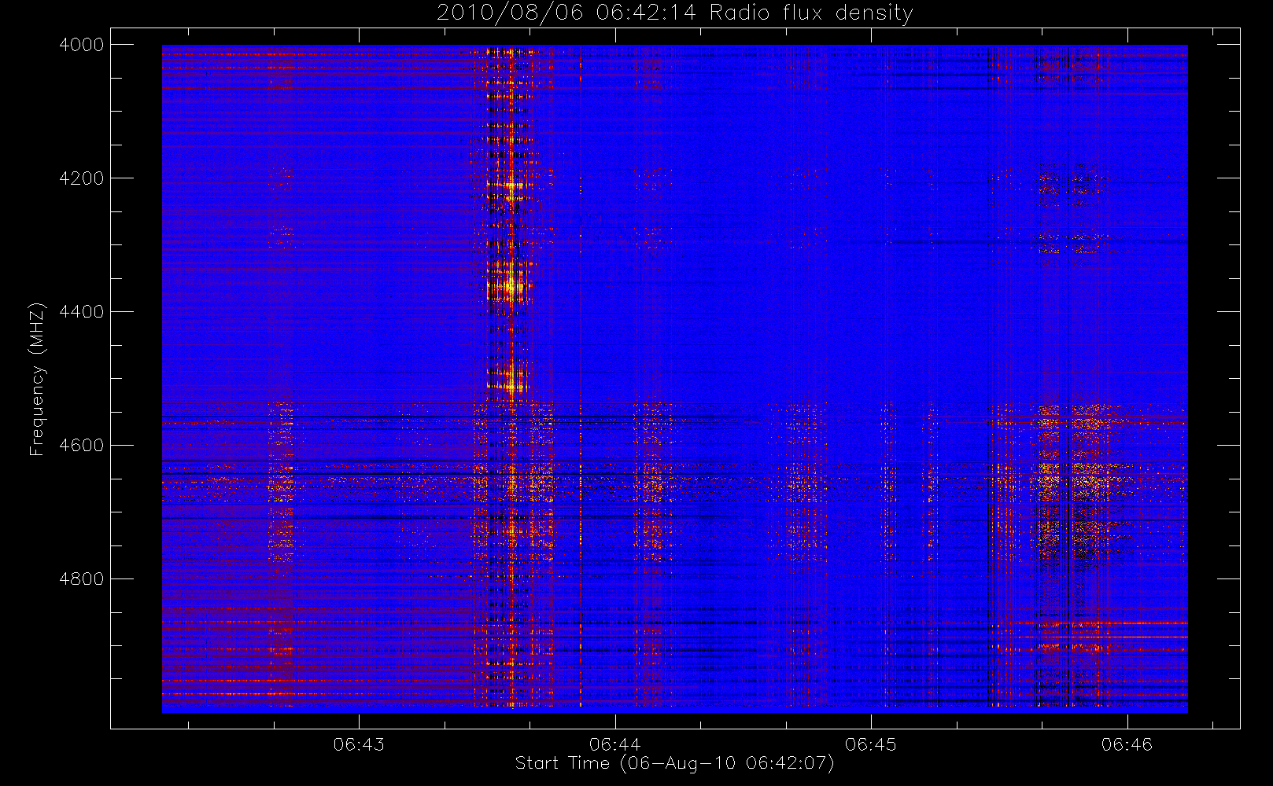The height and width of the screenshot is (786, 1273).
Task: Select the 06:43 time axis label
Action: click(359, 744)
